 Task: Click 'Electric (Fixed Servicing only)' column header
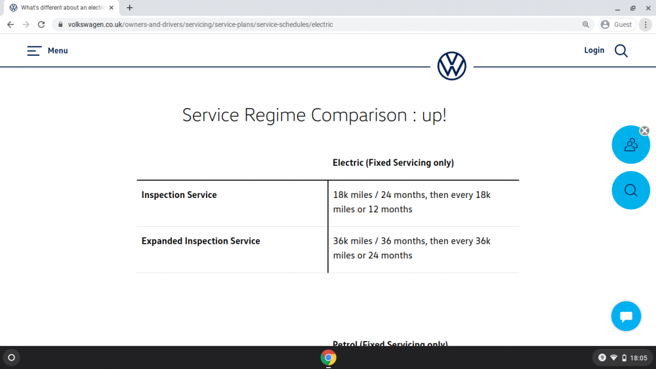pyautogui.click(x=393, y=163)
